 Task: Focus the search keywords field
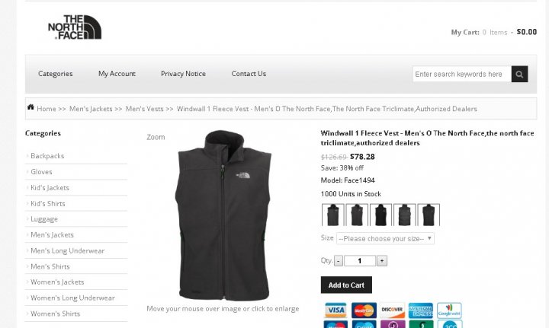pos(462,74)
